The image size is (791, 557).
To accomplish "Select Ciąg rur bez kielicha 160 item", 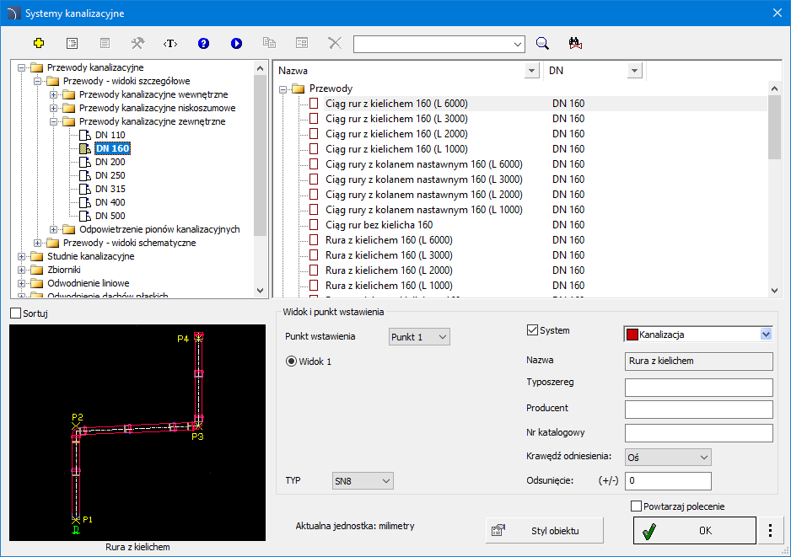I will pos(379,225).
